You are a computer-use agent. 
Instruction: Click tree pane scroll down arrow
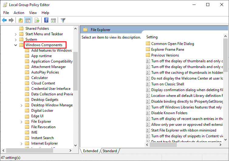(x=76, y=146)
